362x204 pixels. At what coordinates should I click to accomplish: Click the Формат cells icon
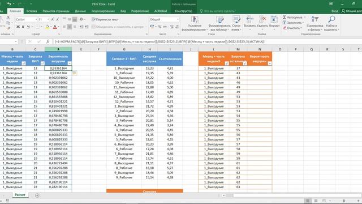(x=274, y=20)
